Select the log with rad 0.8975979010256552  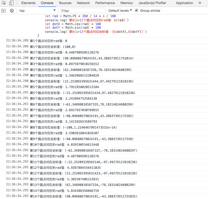64,64
